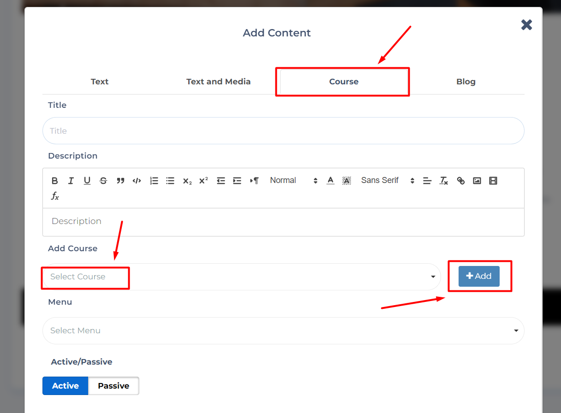This screenshot has height=413, width=561.
Task: Switch content status to Passive
Action: pos(113,386)
